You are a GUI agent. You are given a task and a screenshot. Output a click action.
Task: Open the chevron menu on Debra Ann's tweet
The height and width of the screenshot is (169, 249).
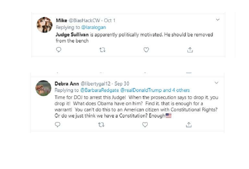coord(217,83)
